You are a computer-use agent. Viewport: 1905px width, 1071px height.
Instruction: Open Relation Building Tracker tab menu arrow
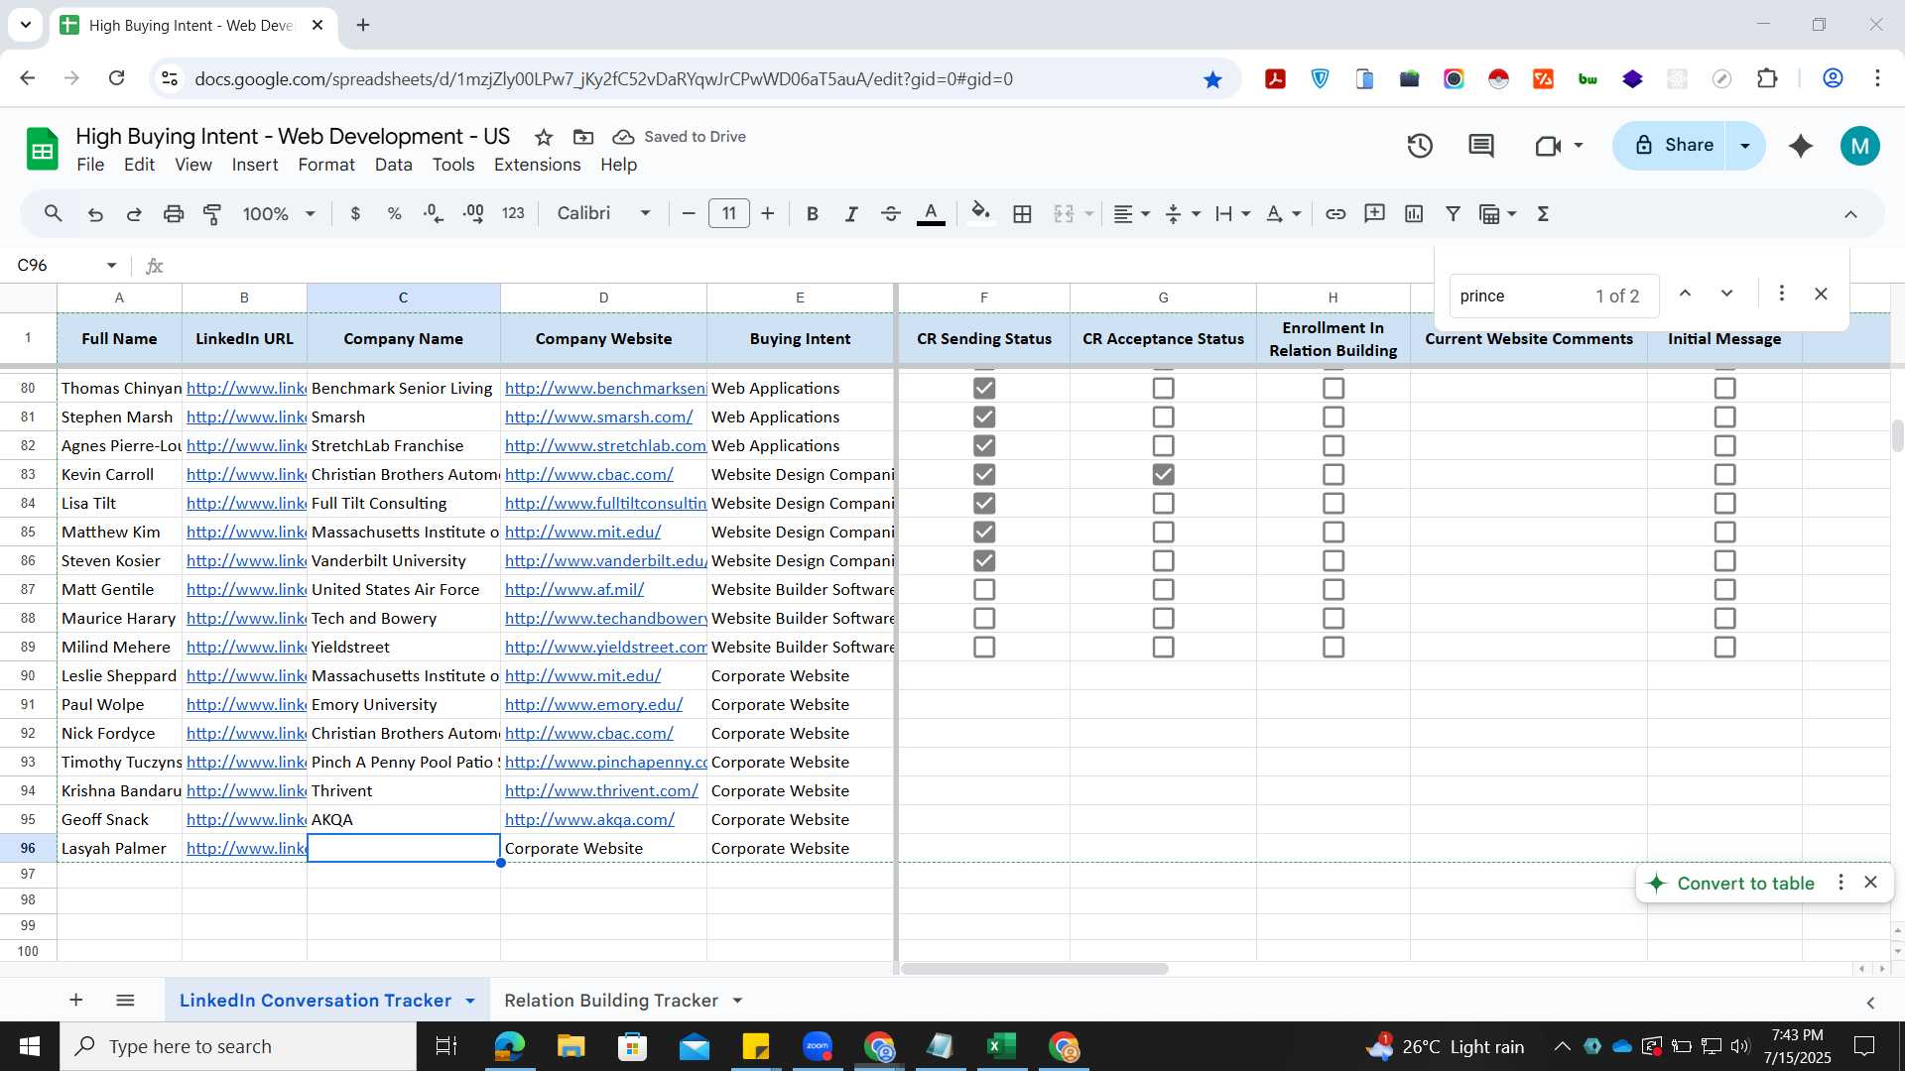tap(737, 1001)
